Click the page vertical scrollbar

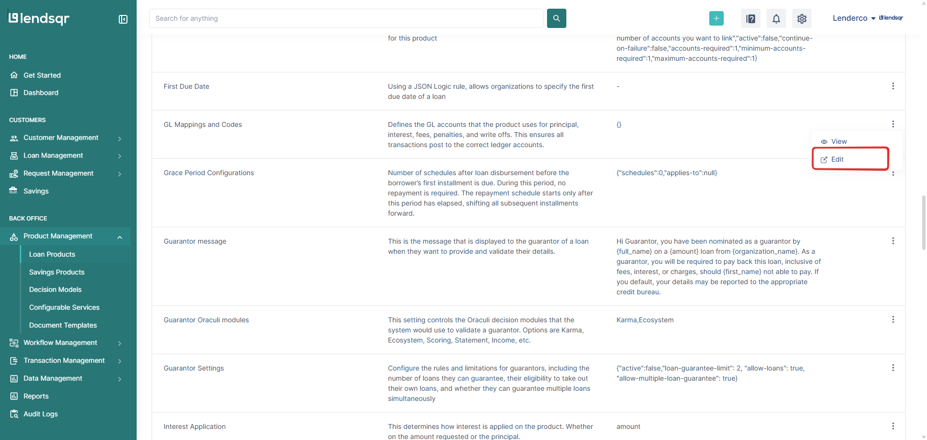(923, 222)
